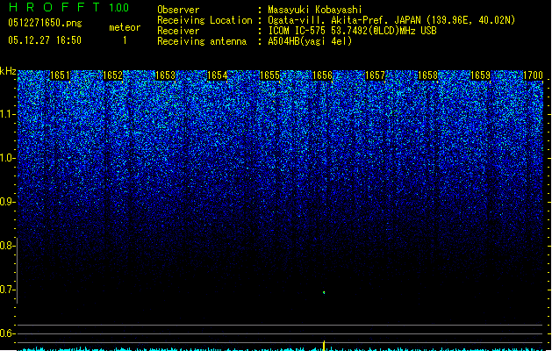Image resolution: width=552 pixels, height=351 pixels.
Task: Click the 1653 time marker
Action: point(165,75)
